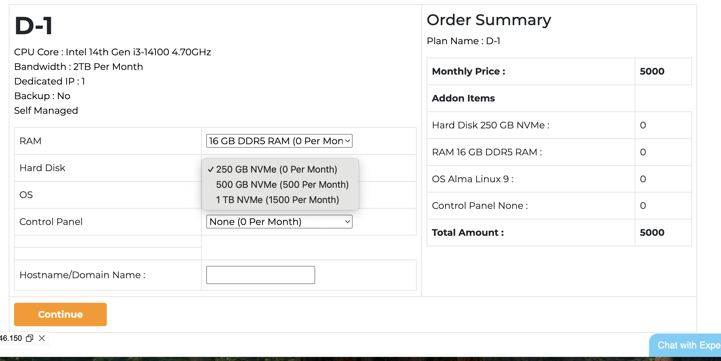
Task: Pick 1 TB NVMe (1500 Per Month)
Action: (277, 200)
